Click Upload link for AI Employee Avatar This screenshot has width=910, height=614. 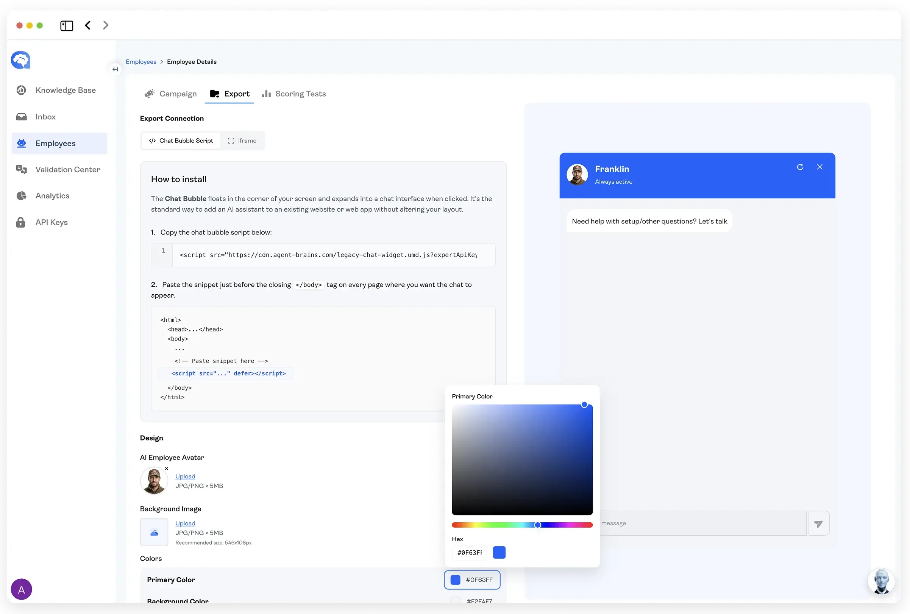pyautogui.click(x=185, y=477)
